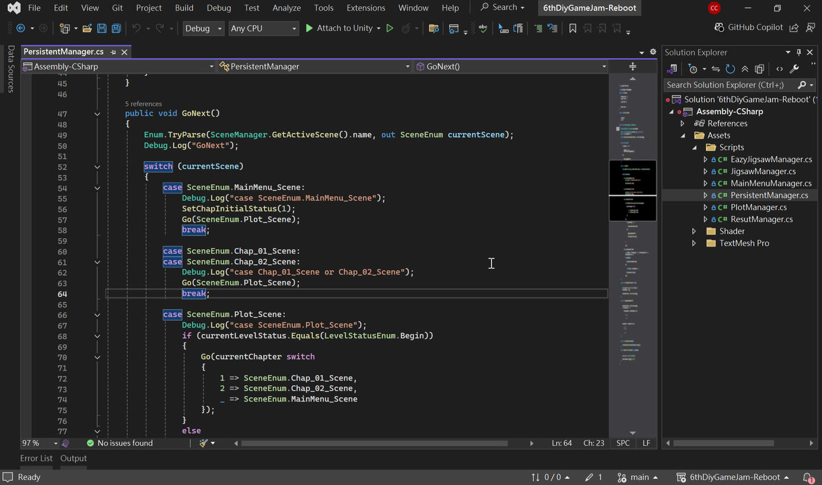Viewport: 822px width, 485px height.
Task: Click the Find in Files folder icon
Action: tap(434, 28)
